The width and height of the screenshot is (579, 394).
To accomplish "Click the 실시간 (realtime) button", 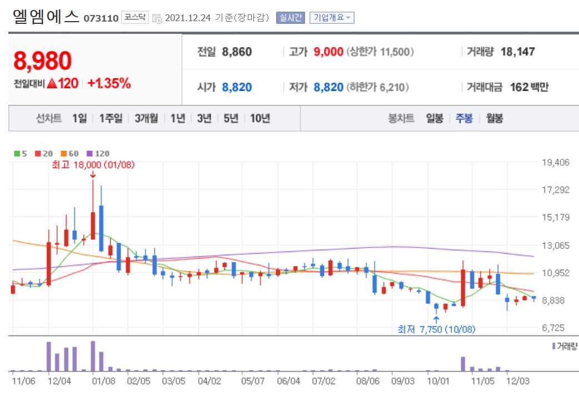I will 288,17.
